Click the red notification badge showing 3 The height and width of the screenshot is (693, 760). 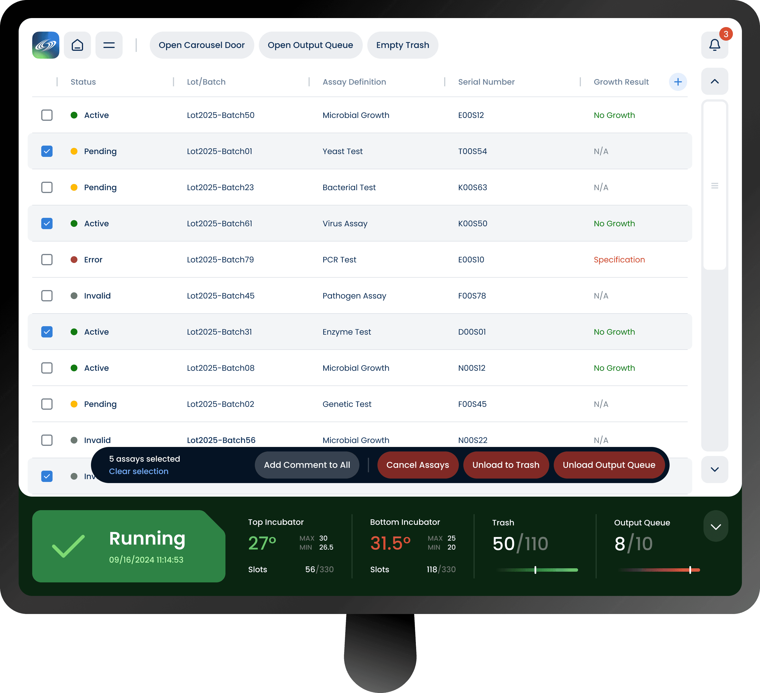tap(726, 34)
